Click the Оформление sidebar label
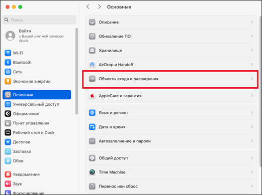The width and height of the screenshot is (262, 195). point(26,114)
